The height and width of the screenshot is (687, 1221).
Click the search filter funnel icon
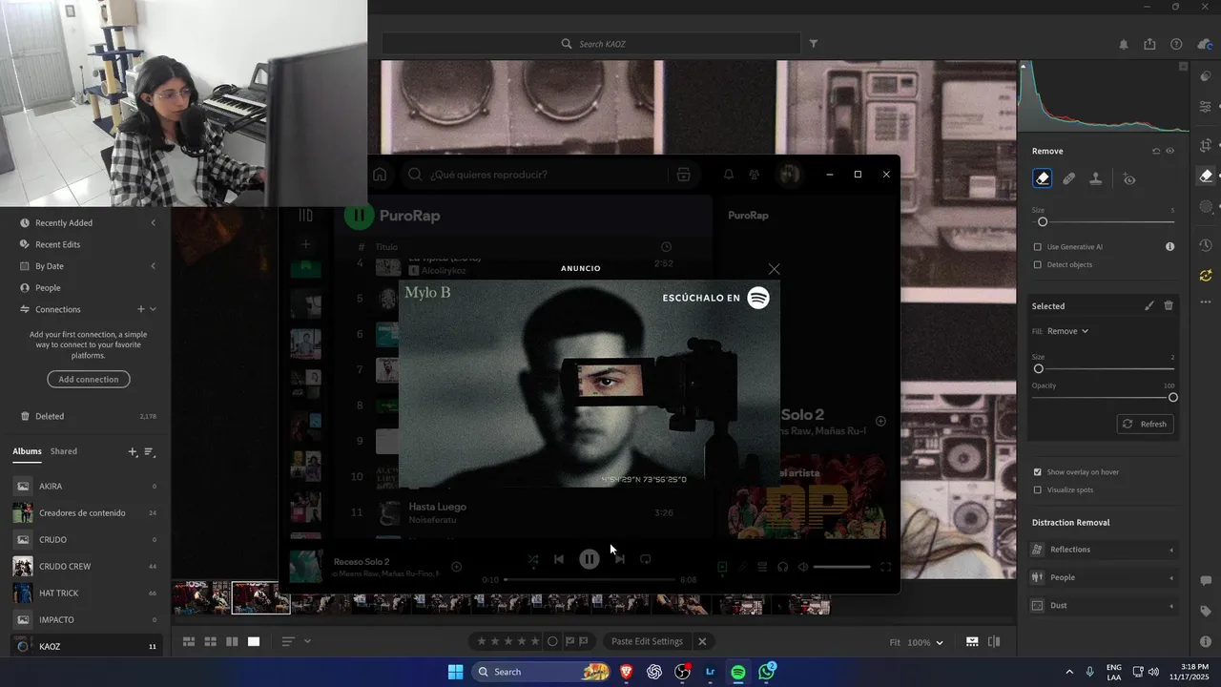click(x=814, y=44)
